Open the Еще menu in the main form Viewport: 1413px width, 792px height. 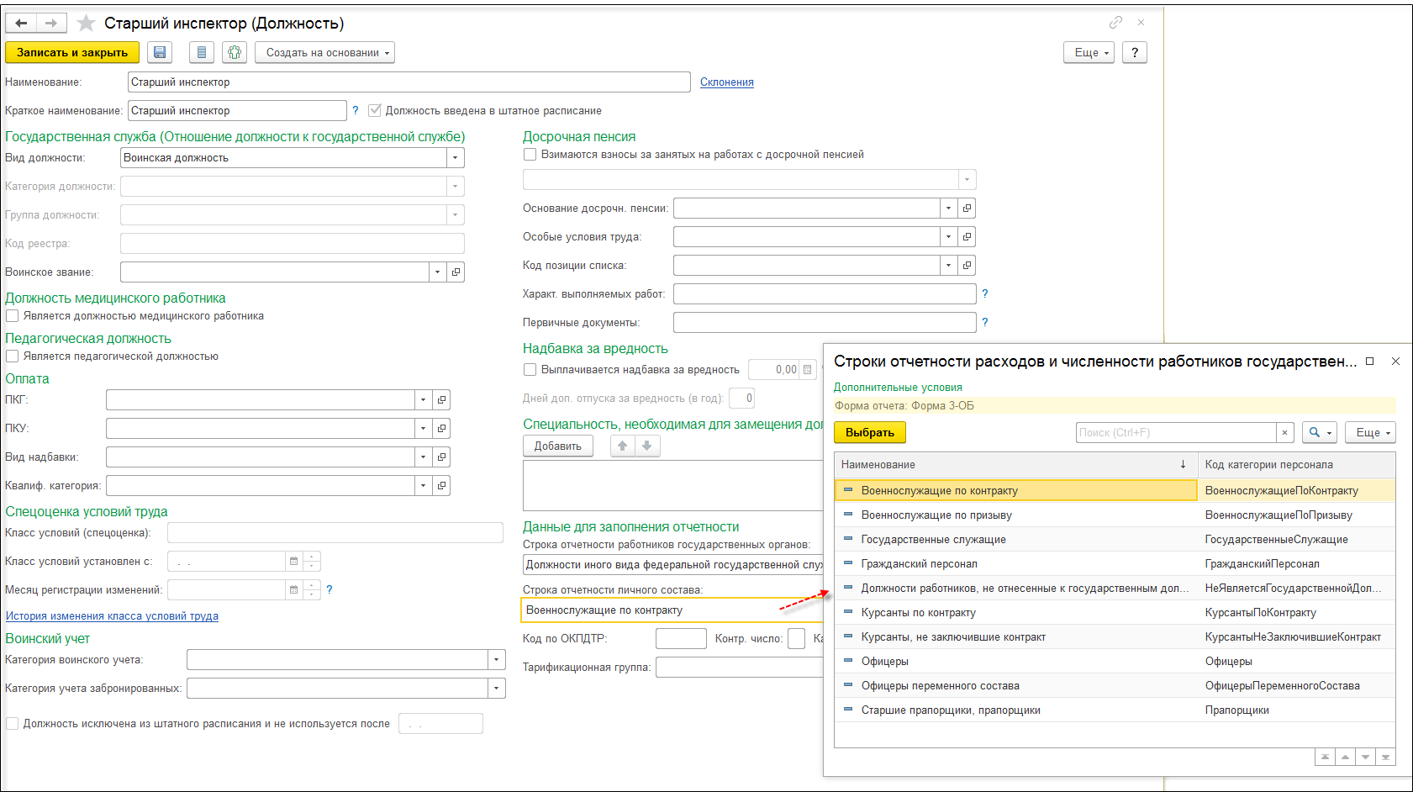1089,52
